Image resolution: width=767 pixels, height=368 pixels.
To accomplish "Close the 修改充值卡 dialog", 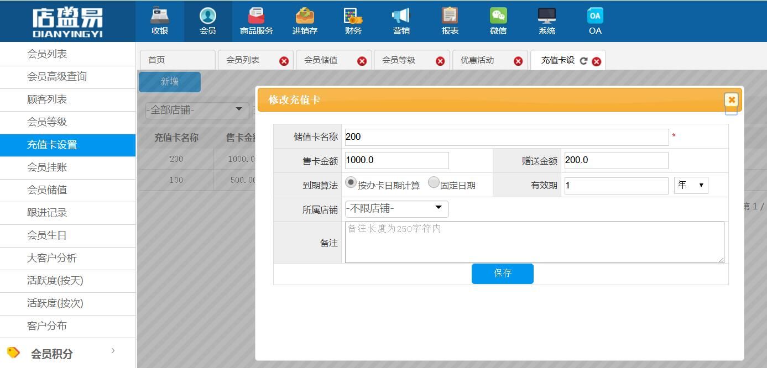I will 732,100.
